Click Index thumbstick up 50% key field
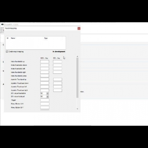 point(57,62)
